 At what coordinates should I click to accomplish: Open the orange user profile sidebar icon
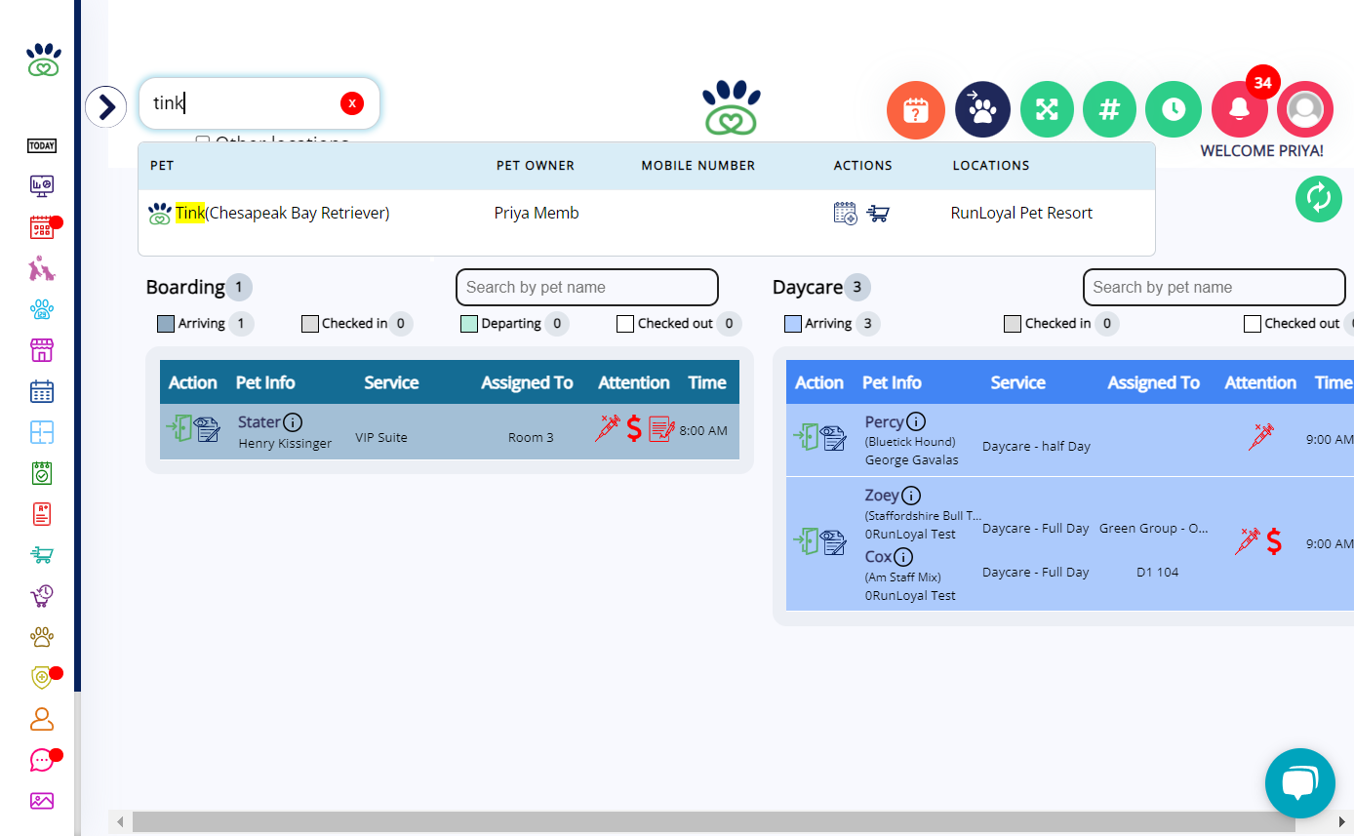(42, 719)
